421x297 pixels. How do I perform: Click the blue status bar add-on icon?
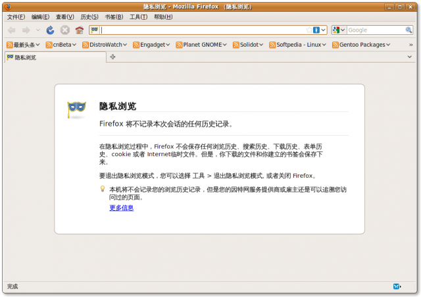pos(397,286)
